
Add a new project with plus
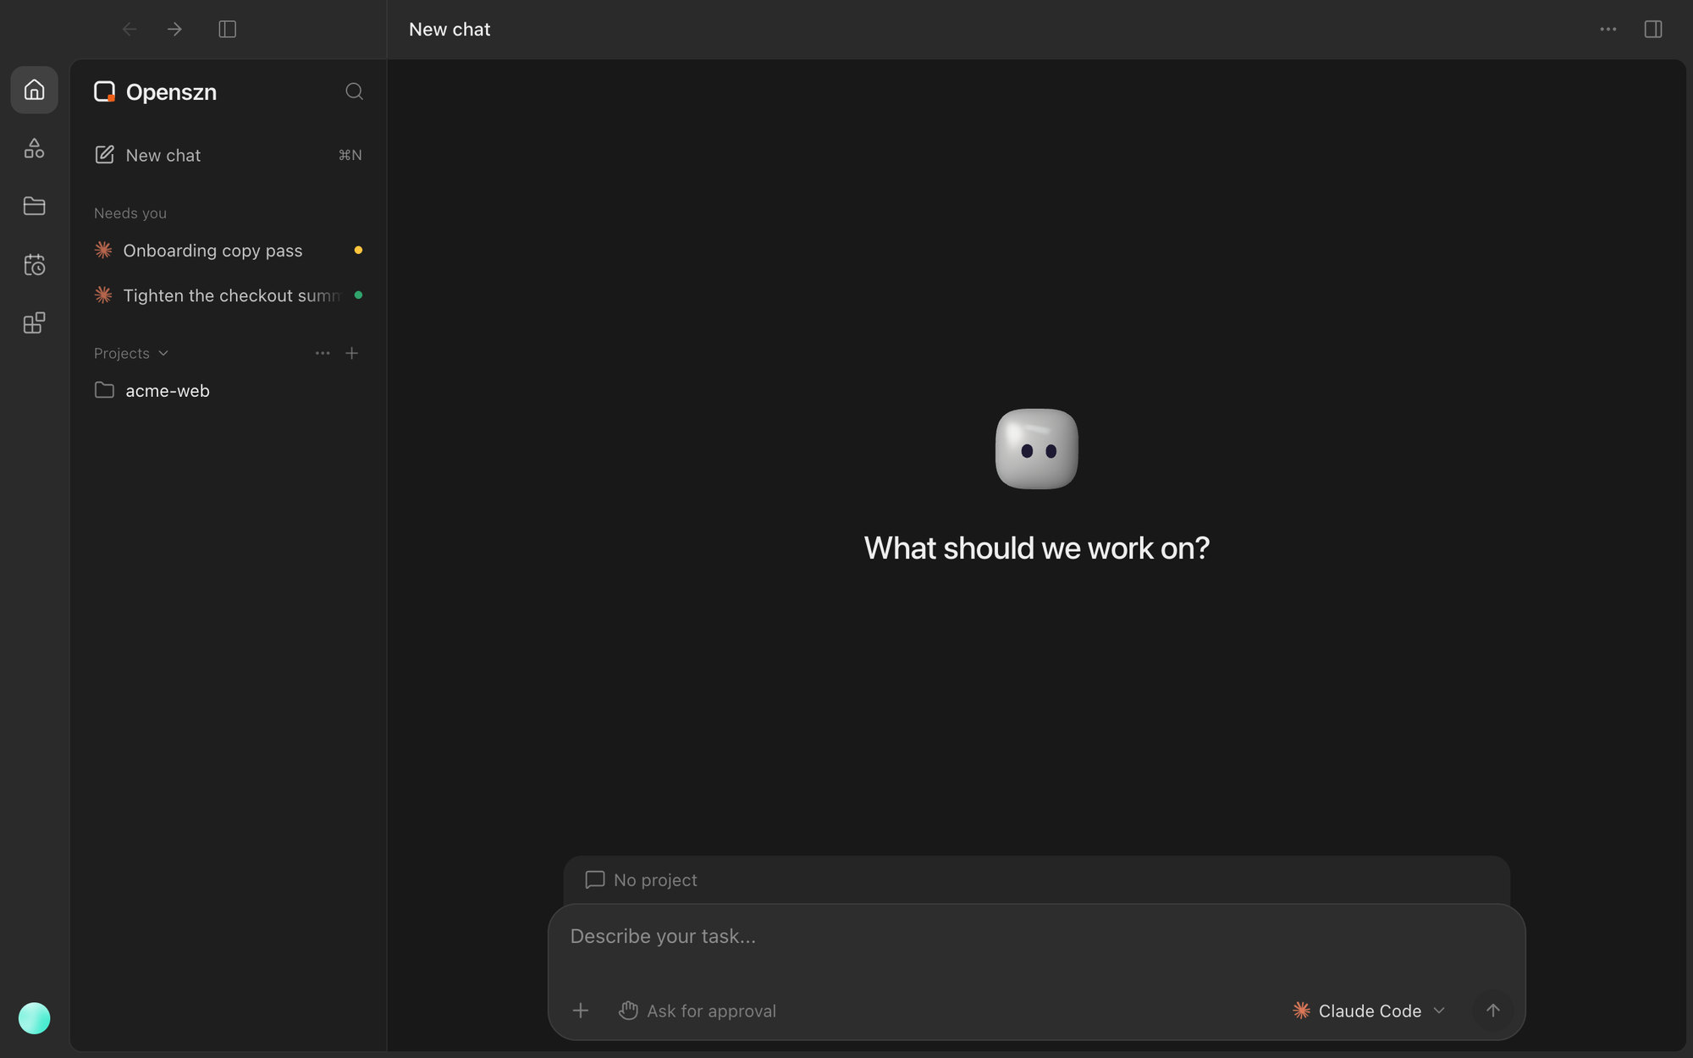coord(352,353)
